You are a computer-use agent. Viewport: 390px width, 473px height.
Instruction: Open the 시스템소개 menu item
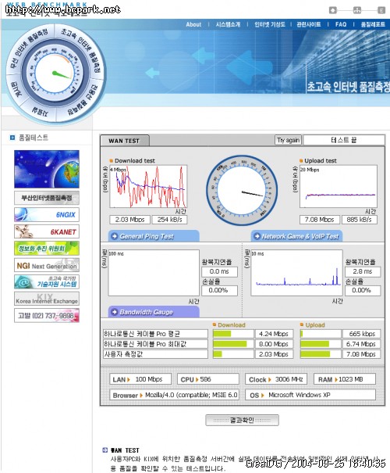tap(228, 24)
